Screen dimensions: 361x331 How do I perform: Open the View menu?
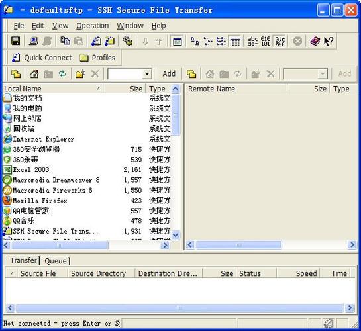coord(60,26)
